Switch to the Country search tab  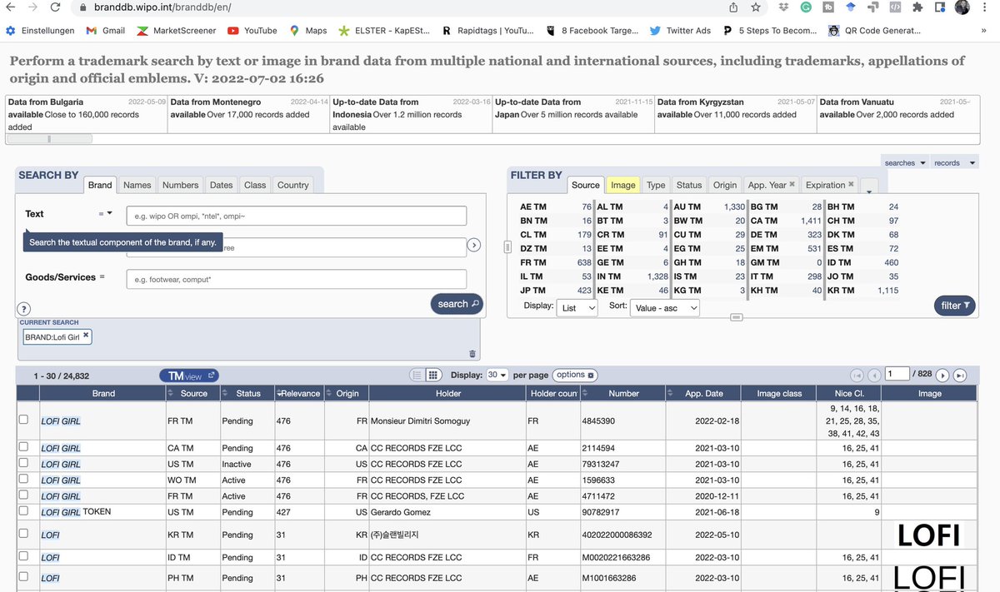point(293,185)
